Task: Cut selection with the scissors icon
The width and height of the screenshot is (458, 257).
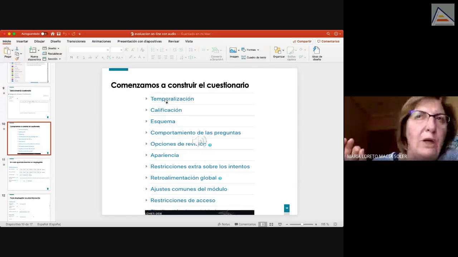Action: click(x=17, y=49)
